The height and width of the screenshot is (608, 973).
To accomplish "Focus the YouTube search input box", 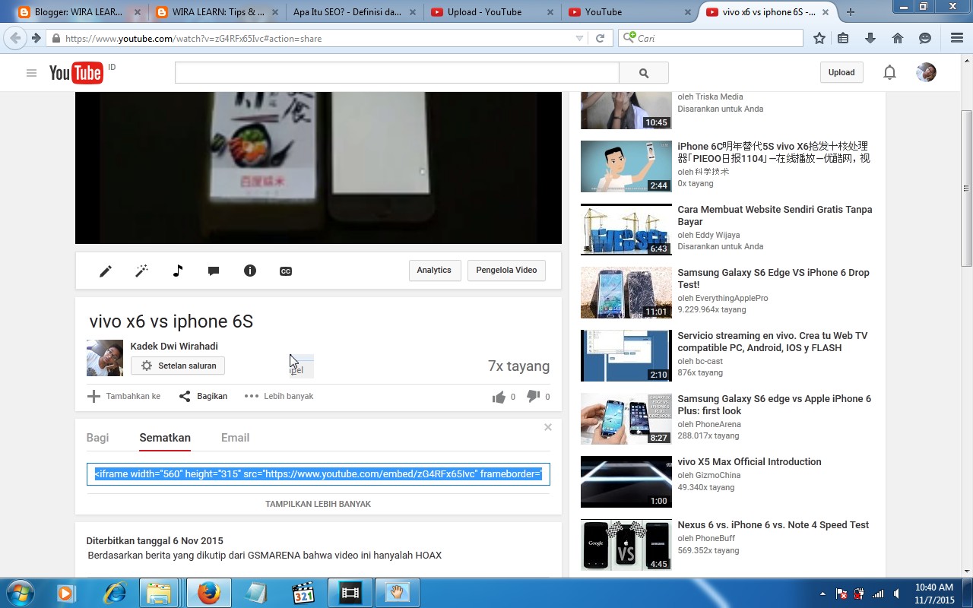I will point(397,73).
